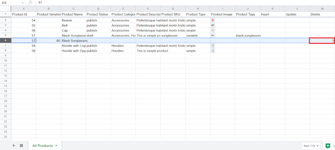The image size is (335, 150).
Task: Click the variation id 60 cell
Action: point(48,40)
